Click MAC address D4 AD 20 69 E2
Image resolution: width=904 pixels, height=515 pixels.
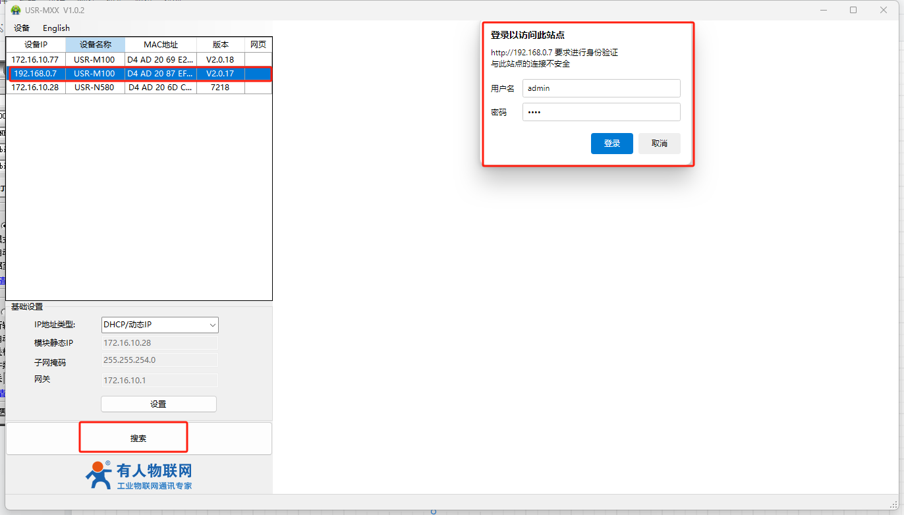161,60
